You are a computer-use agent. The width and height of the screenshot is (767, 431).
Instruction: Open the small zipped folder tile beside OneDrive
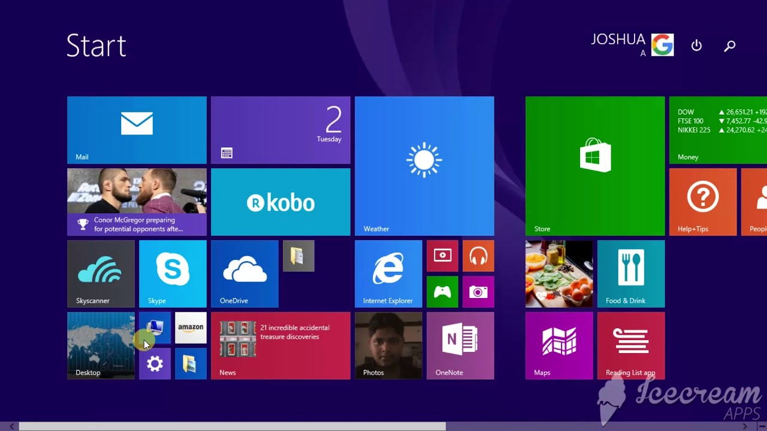[298, 256]
